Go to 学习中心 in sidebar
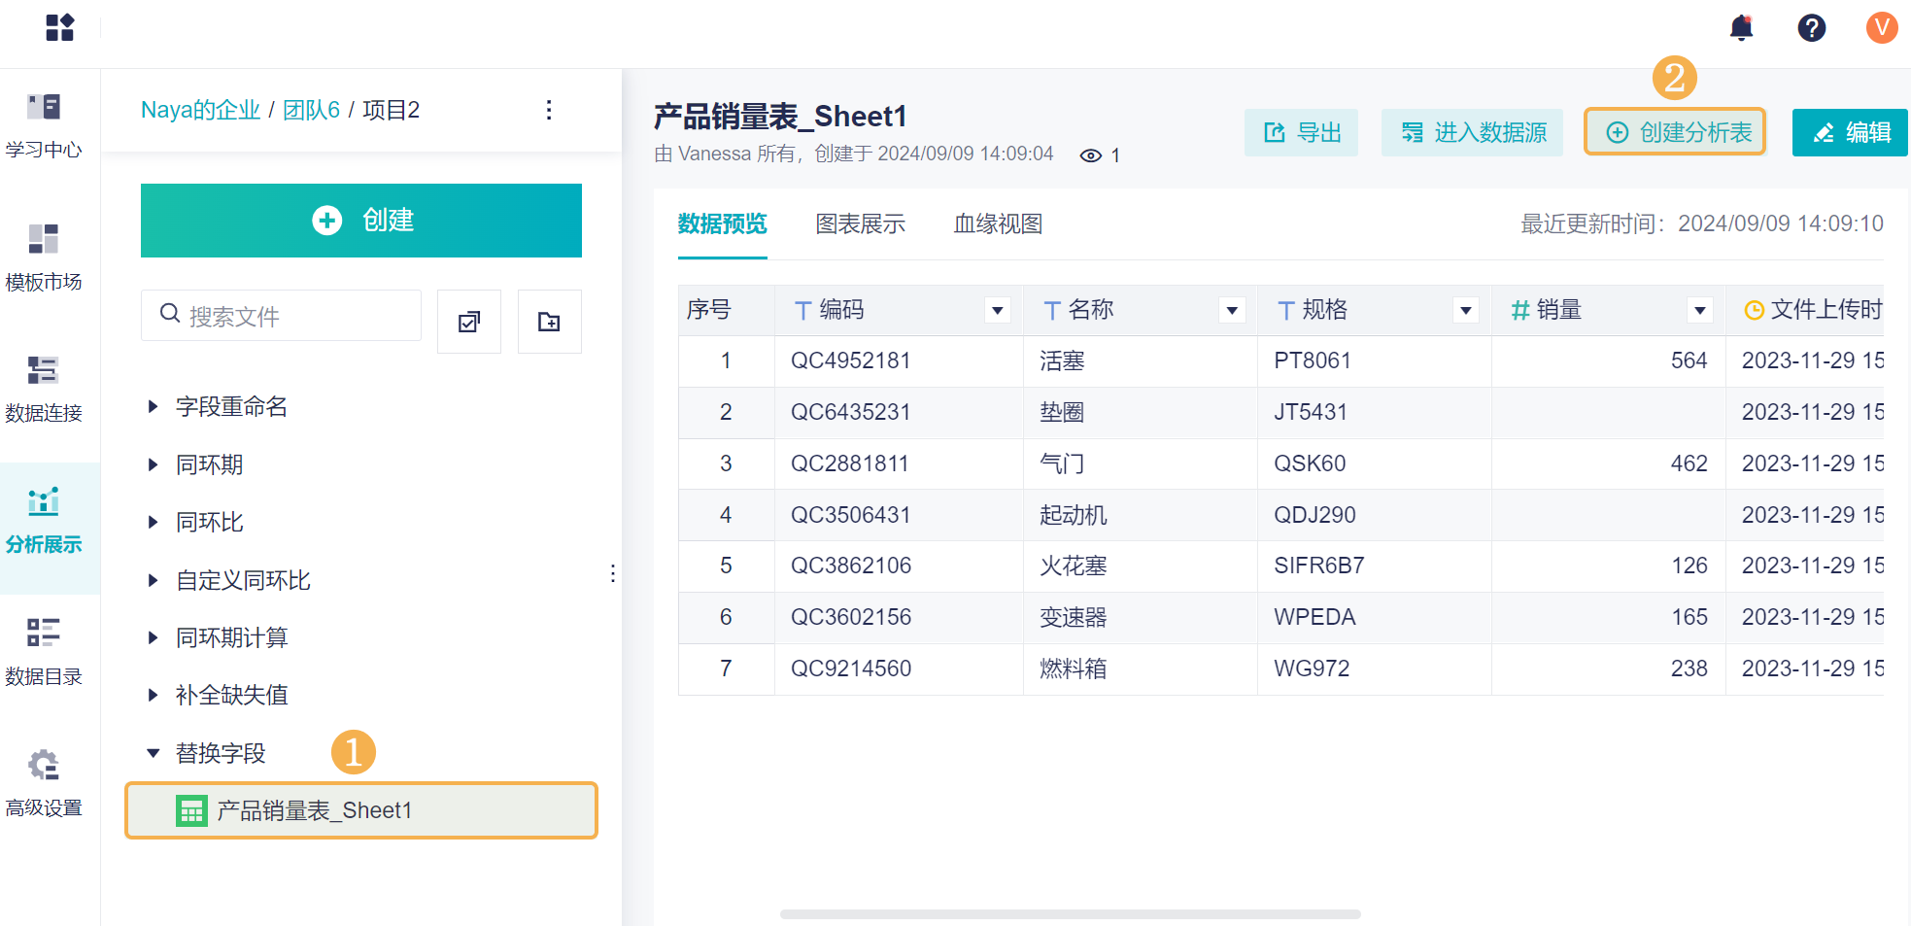 click(44, 125)
